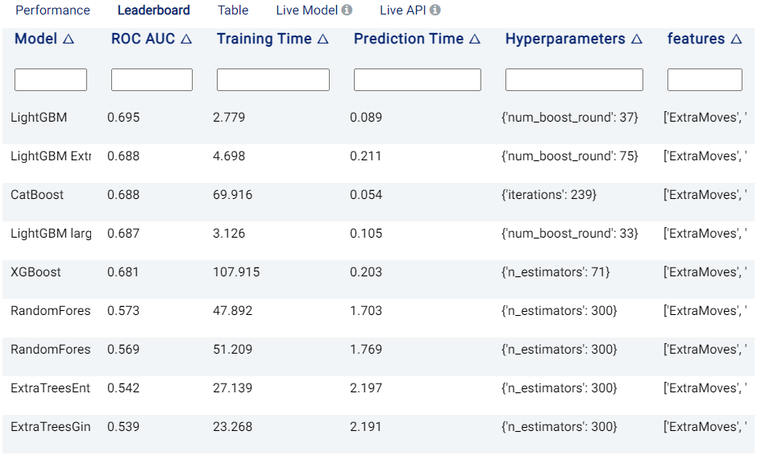Click the Training Time filter field
This screenshot has height=460, width=761.
[273, 80]
